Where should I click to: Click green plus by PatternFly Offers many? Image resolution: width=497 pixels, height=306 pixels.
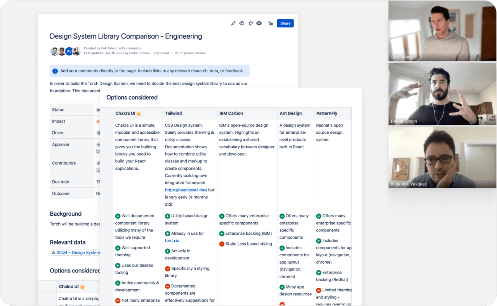click(319, 216)
